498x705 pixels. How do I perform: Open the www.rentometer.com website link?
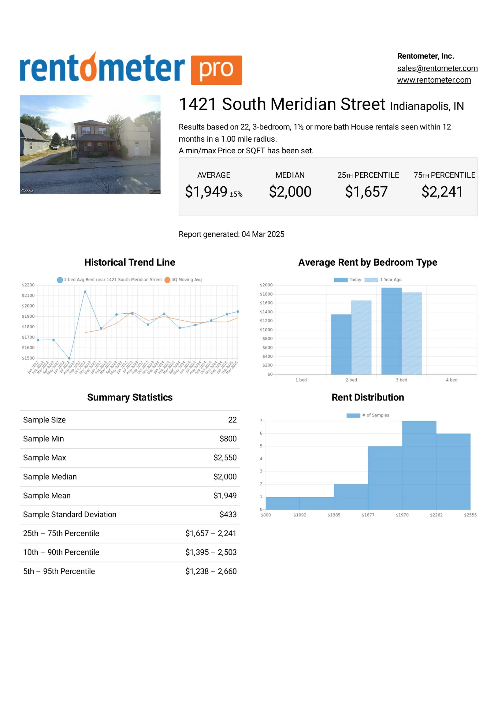[433, 80]
